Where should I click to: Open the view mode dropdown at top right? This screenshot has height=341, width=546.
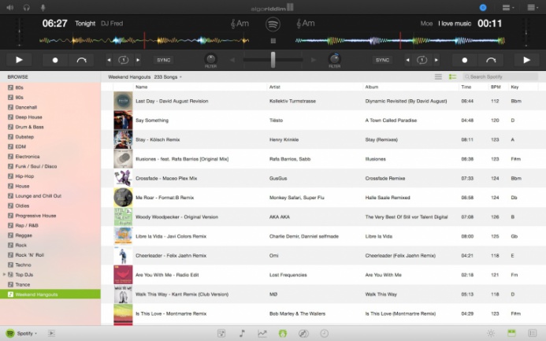[x=532, y=7]
